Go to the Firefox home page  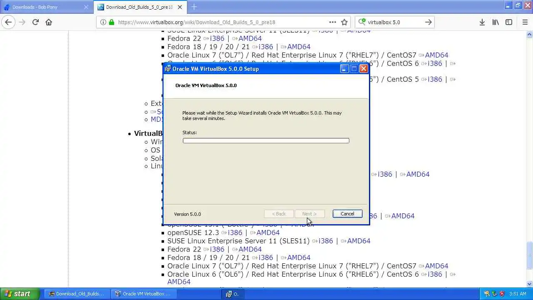49,22
